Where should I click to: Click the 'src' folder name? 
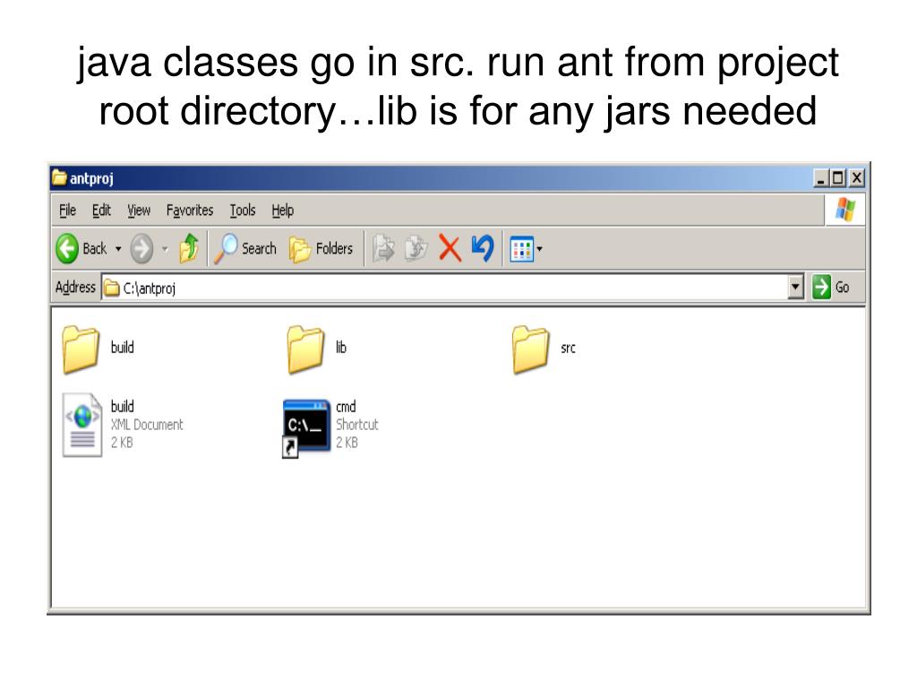click(568, 348)
